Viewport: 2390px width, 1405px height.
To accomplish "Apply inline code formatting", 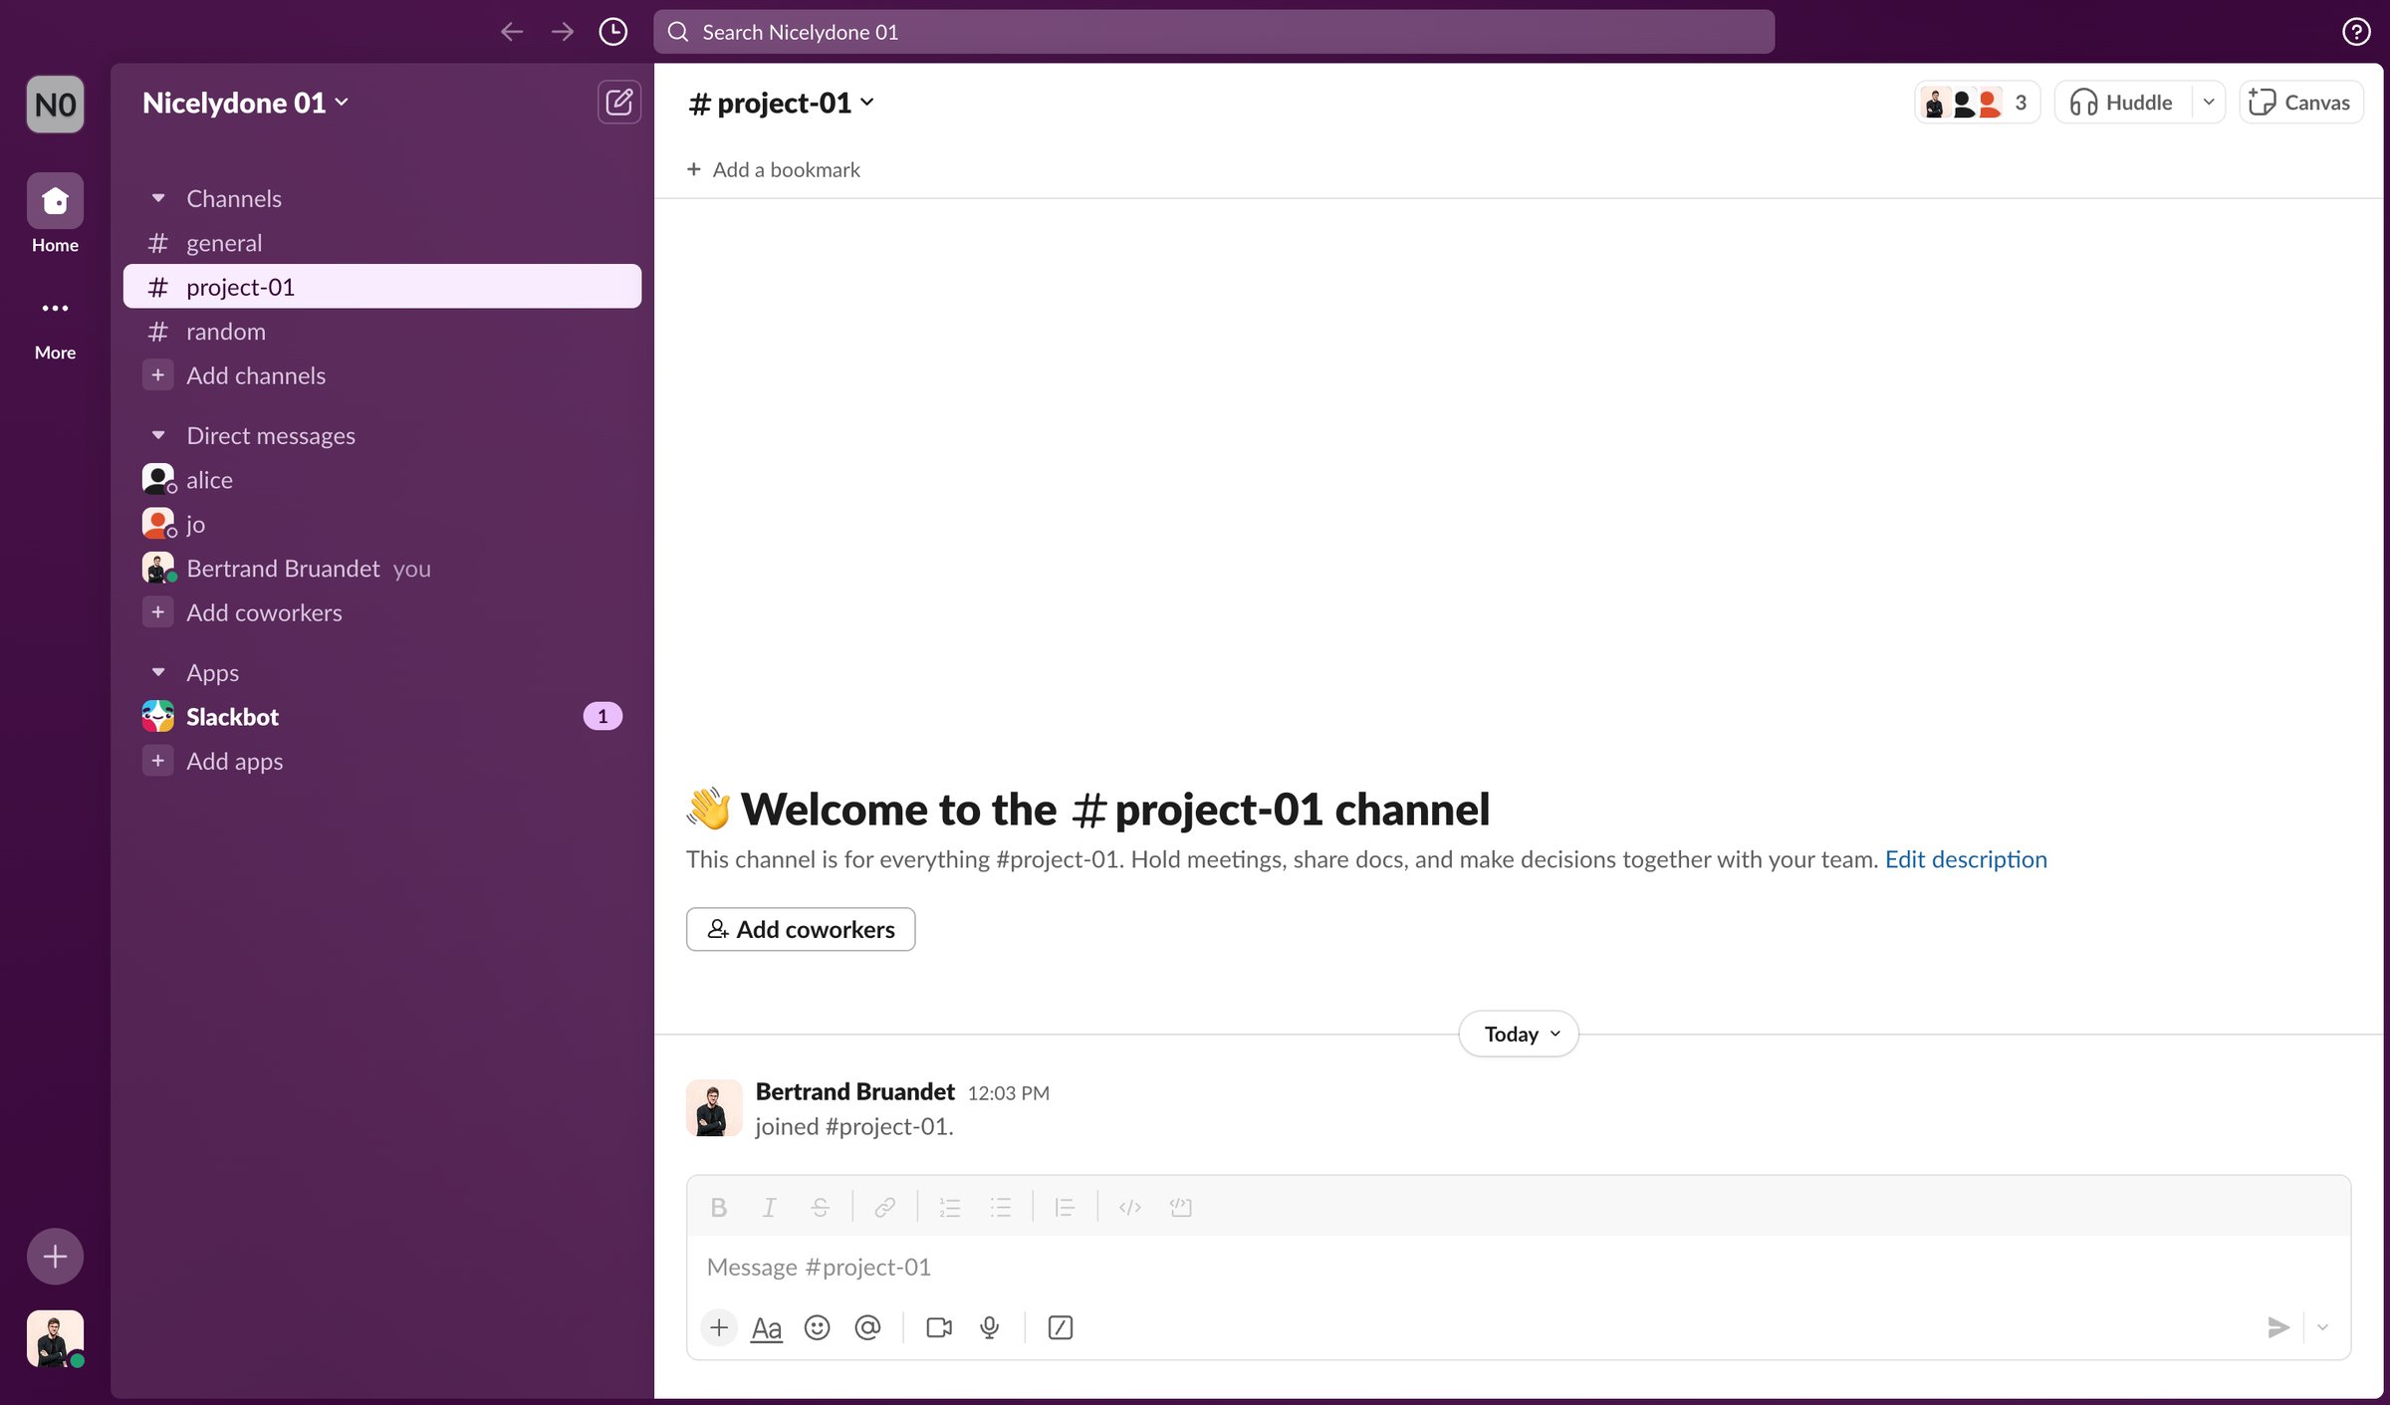I will pyautogui.click(x=1129, y=1208).
